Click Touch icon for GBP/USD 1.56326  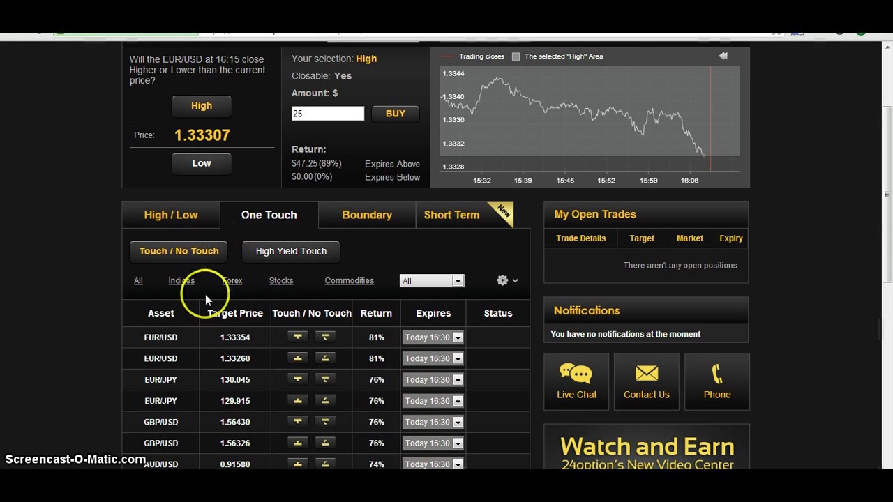click(x=298, y=443)
